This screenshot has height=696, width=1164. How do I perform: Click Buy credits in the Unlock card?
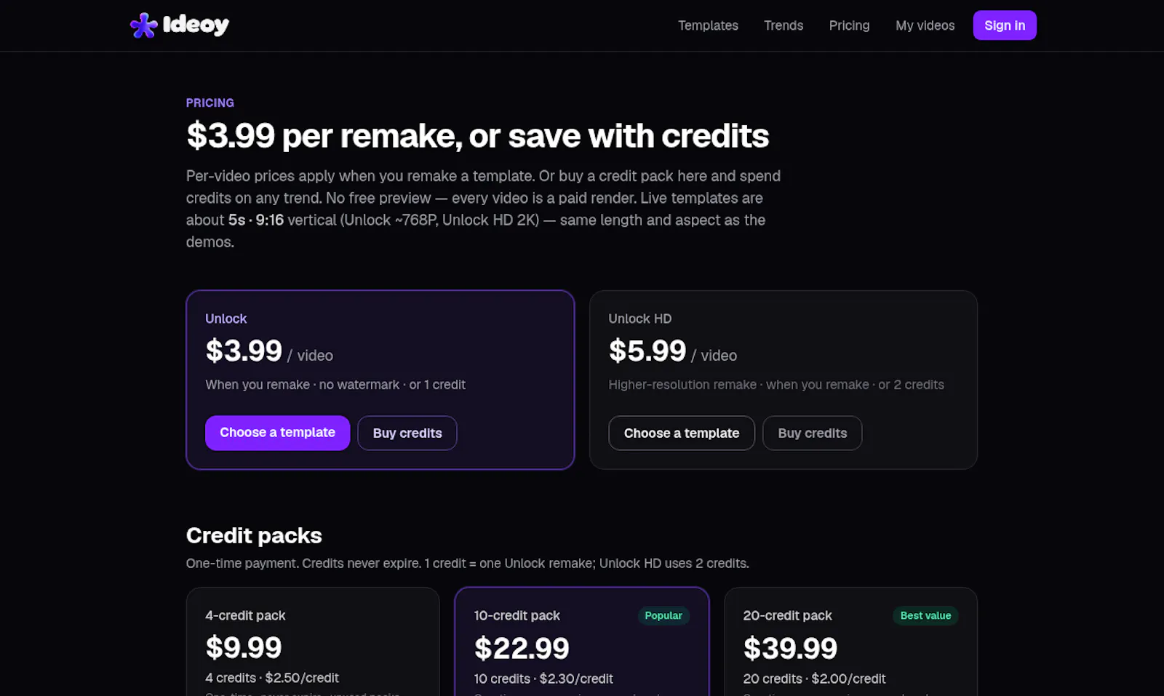click(x=407, y=433)
